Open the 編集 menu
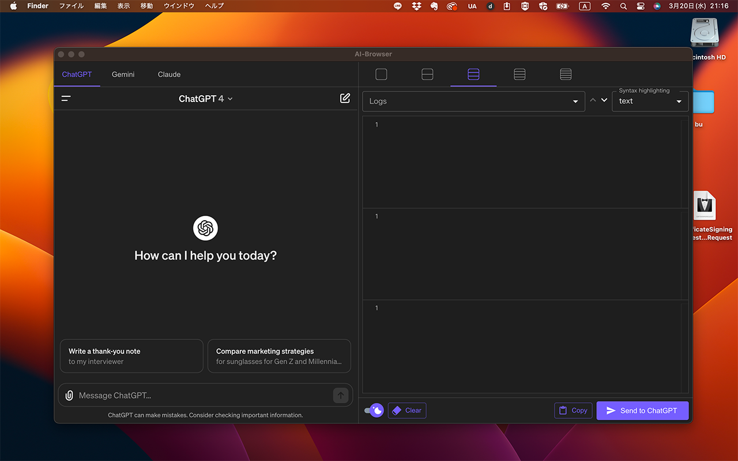Viewport: 738px width, 461px height. pyautogui.click(x=100, y=6)
